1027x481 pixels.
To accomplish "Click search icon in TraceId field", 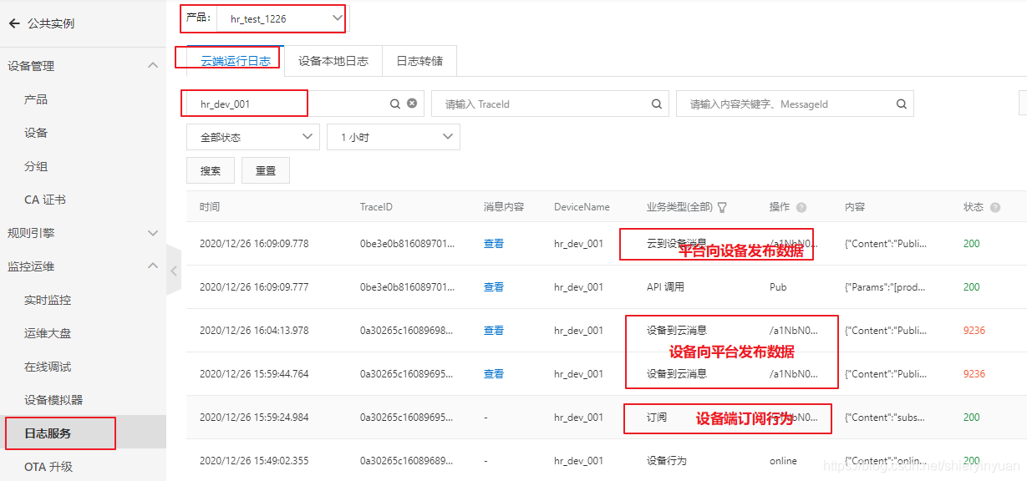I will [x=657, y=104].
